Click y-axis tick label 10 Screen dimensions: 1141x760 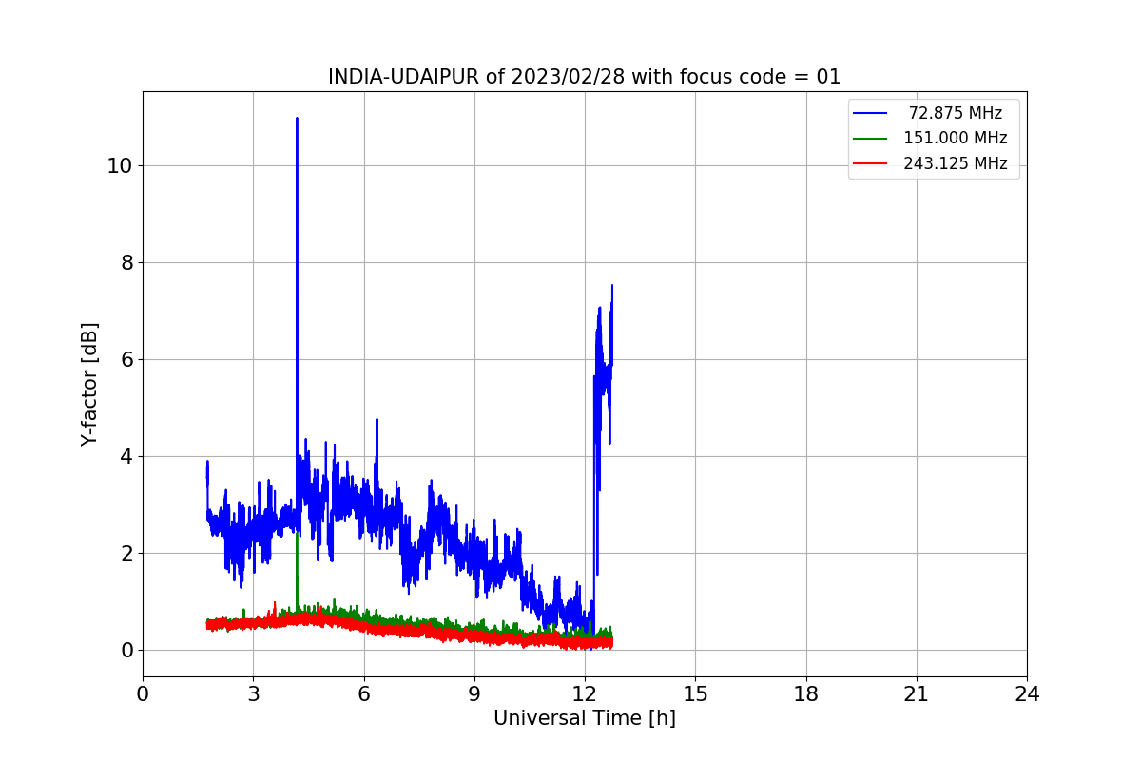coord(120,165)
